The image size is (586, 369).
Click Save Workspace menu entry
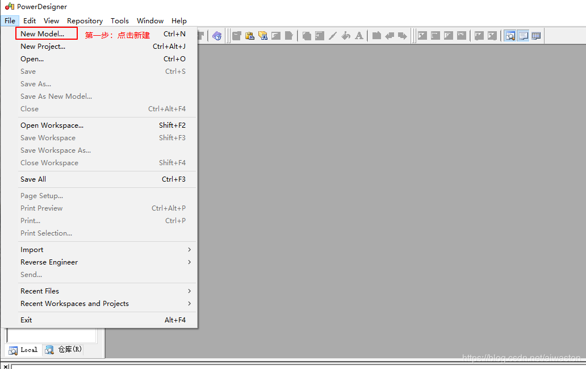(99, 138)
